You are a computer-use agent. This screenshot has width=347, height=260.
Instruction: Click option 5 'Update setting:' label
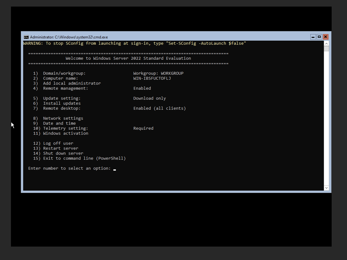[62, 98]
